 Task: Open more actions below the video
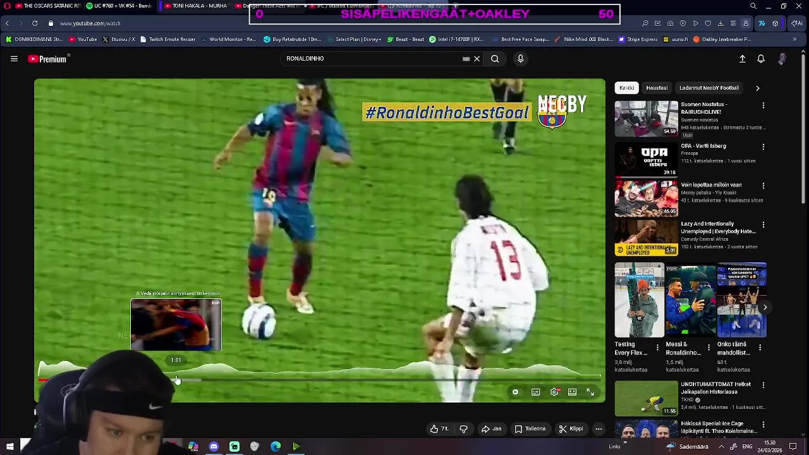(599, 429)
